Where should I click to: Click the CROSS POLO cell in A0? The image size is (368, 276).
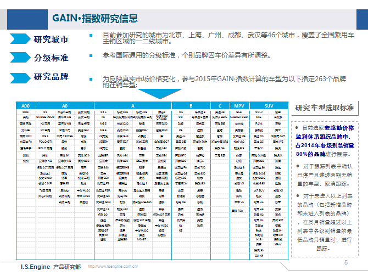pos(45,117)
